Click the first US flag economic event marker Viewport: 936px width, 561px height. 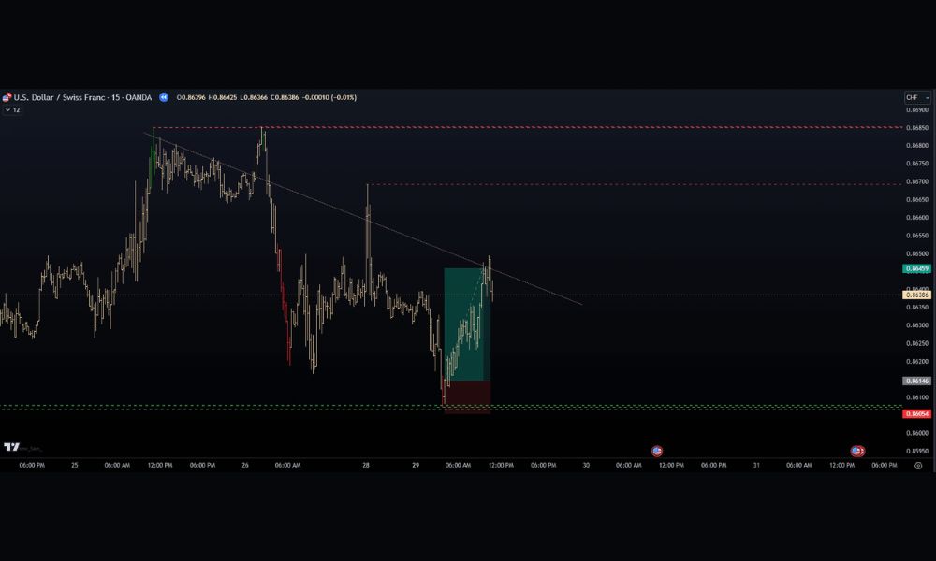point(656,451)
